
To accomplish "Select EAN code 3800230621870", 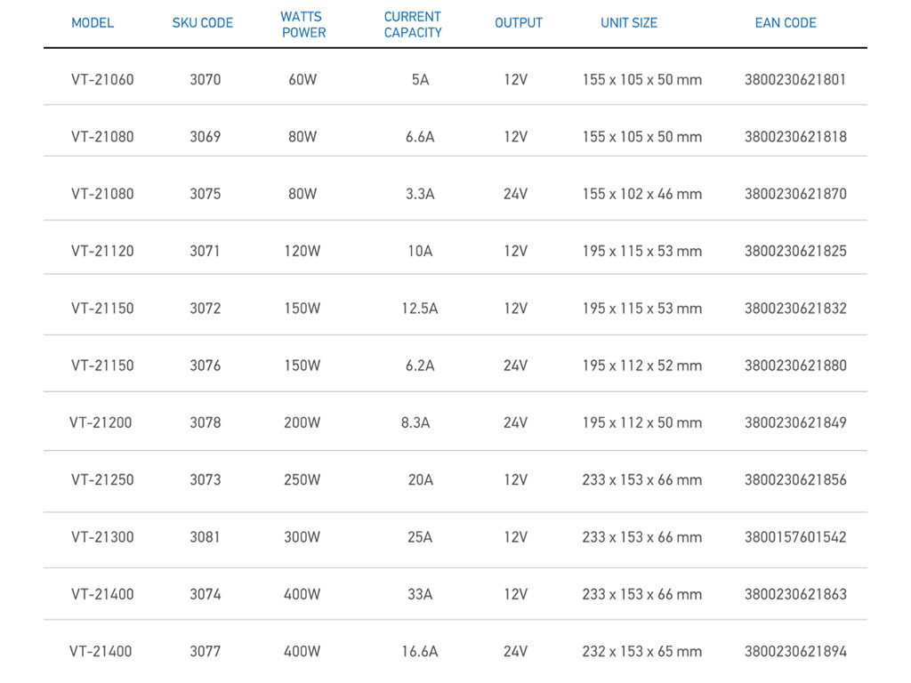I will [795, 193].
